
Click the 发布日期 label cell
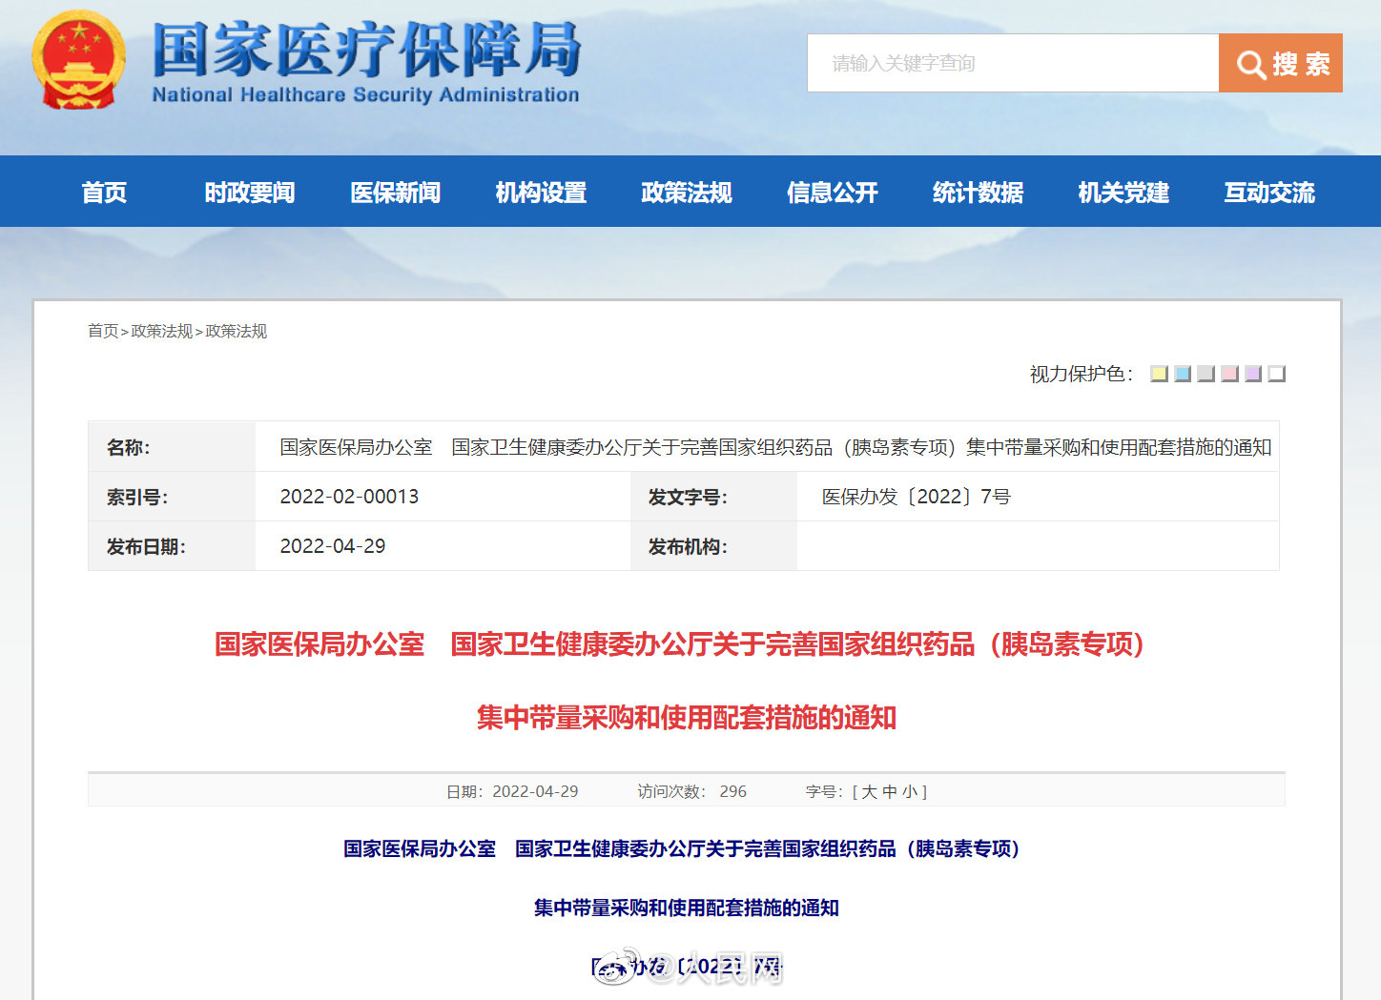coord(146,546)
